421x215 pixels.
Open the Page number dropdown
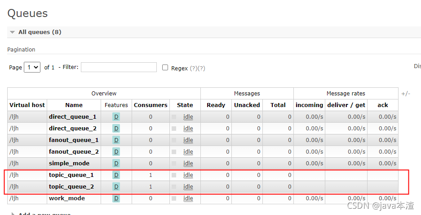point(32,67)
